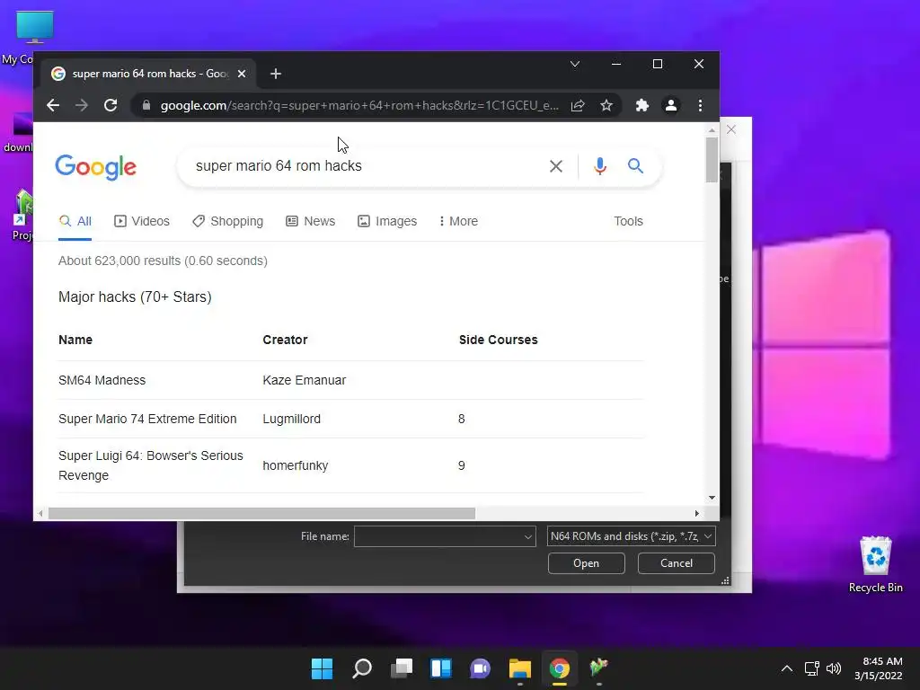Click the page's vertical scrollbar thumb
Screen dimensions: 920x690
[712, 159]
